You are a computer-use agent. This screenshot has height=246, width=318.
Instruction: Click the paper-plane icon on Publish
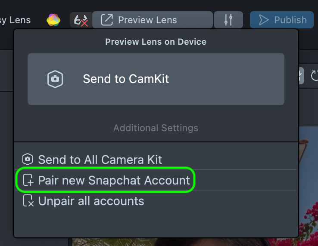[262, 20]
